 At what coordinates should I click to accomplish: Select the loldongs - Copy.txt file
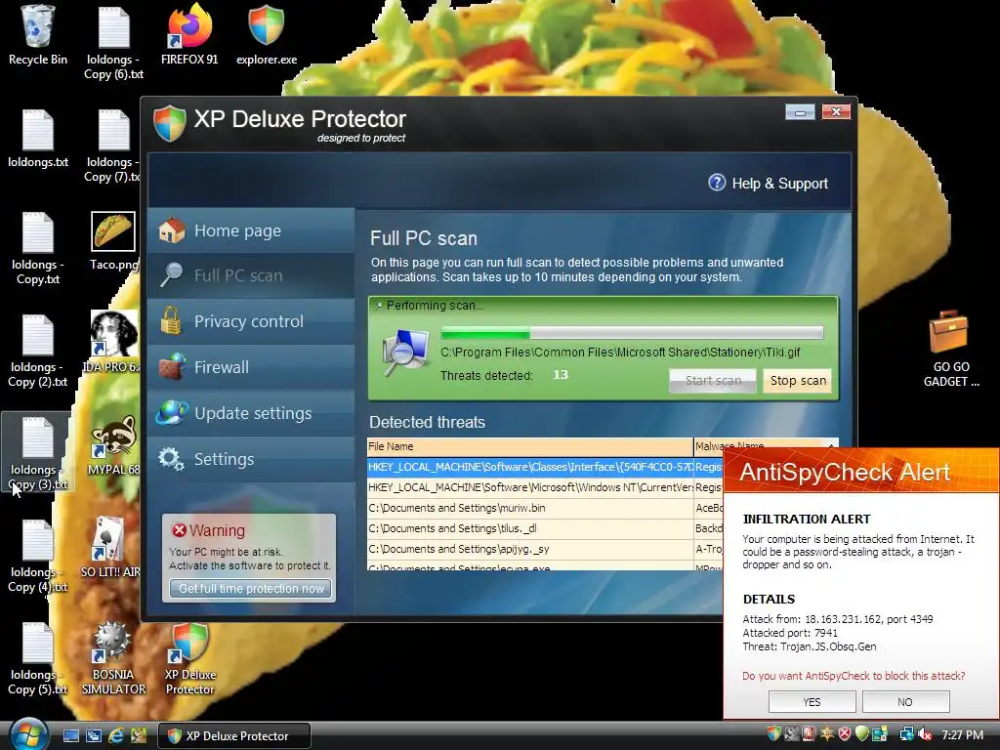[x=38, y=249]
